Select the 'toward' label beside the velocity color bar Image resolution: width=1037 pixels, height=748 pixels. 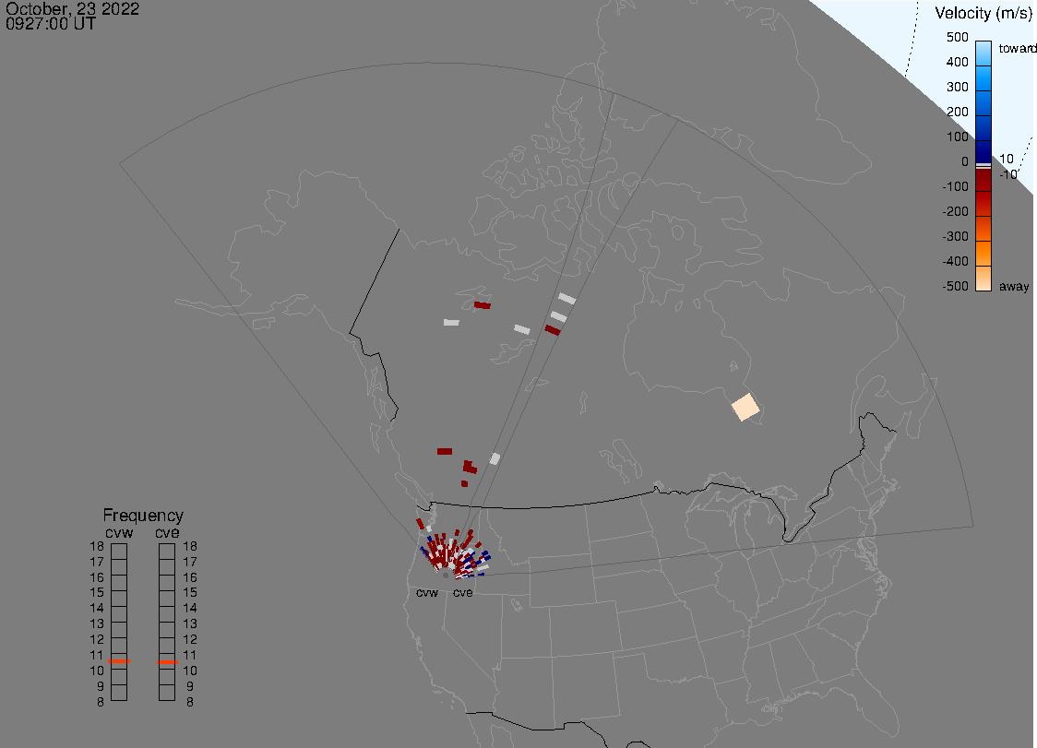(1017, 48)
